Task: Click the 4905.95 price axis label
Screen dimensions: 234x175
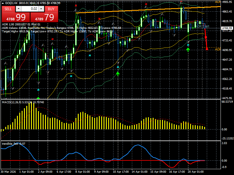Action: pos(227,2)
